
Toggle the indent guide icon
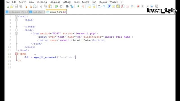tap(109, 6)
